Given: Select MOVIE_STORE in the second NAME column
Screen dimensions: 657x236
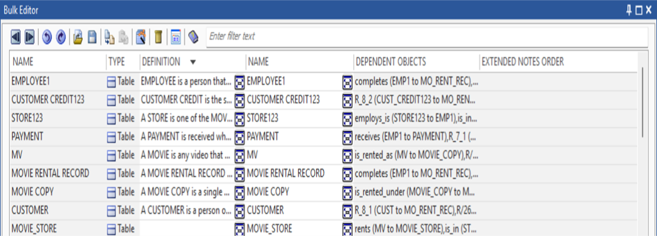Looking at the screenshot, I should click(270, 229).
